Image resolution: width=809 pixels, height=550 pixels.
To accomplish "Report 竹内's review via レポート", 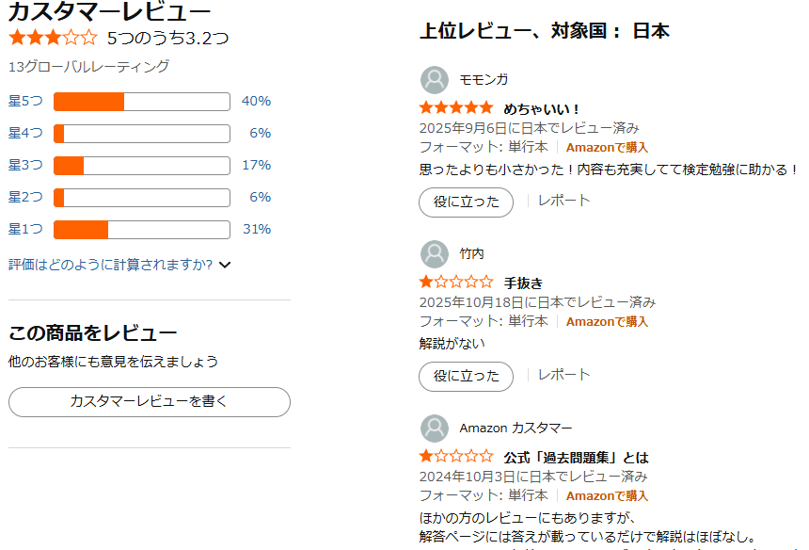I will pos(564,375).
